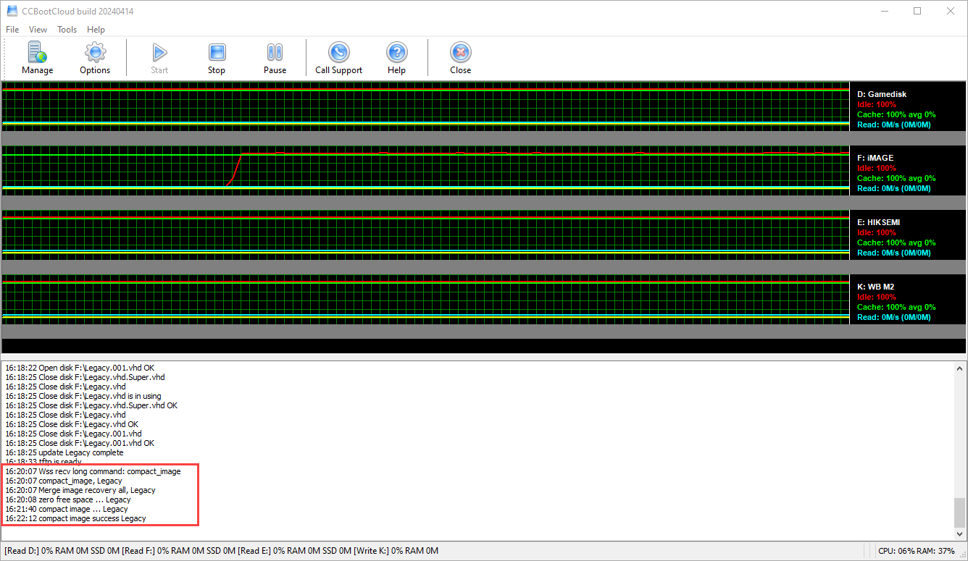Click the grayed-out Start icon
The width and height of the screenshot is (968, 561).
coord(159,57)
